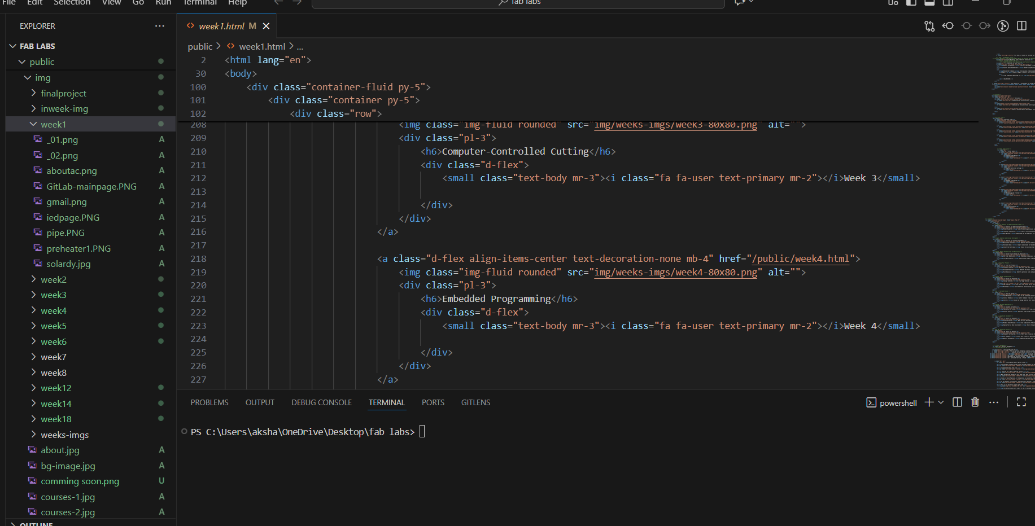Click the working-tree revision circle icon
This screenshot has height=526, width=1035.
967,26
